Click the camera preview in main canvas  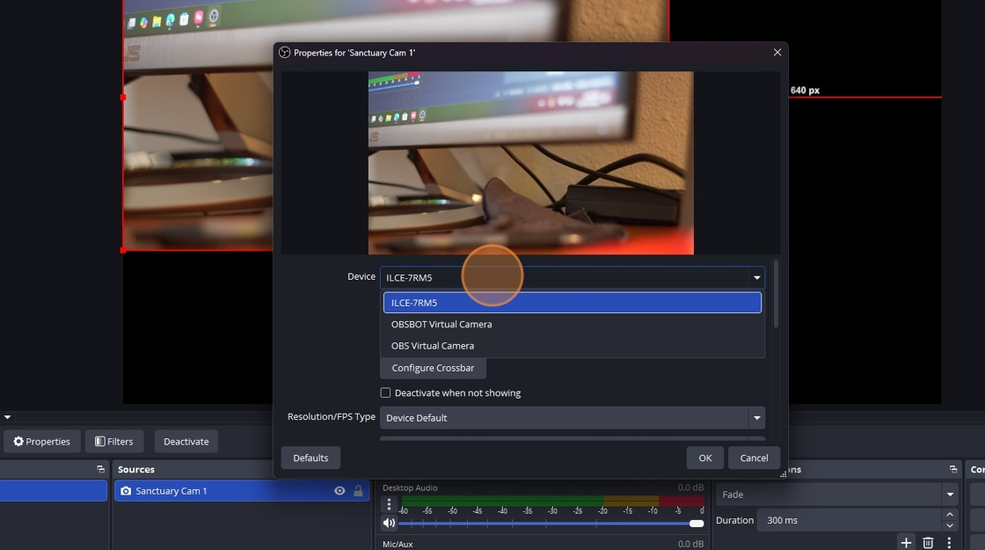pos(198,126)
